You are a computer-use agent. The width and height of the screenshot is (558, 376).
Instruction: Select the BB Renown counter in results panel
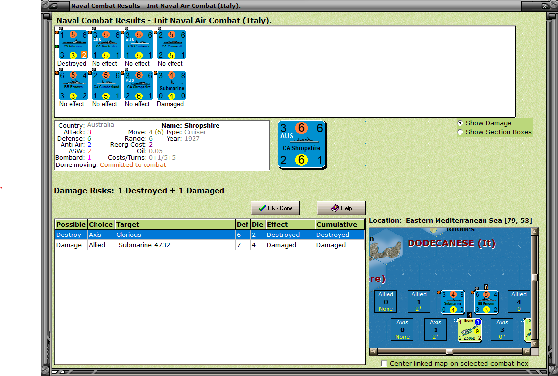[x=73, y=85]
